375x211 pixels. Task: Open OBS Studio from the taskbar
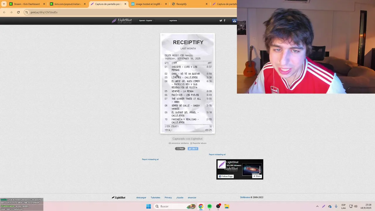(218, 206)
